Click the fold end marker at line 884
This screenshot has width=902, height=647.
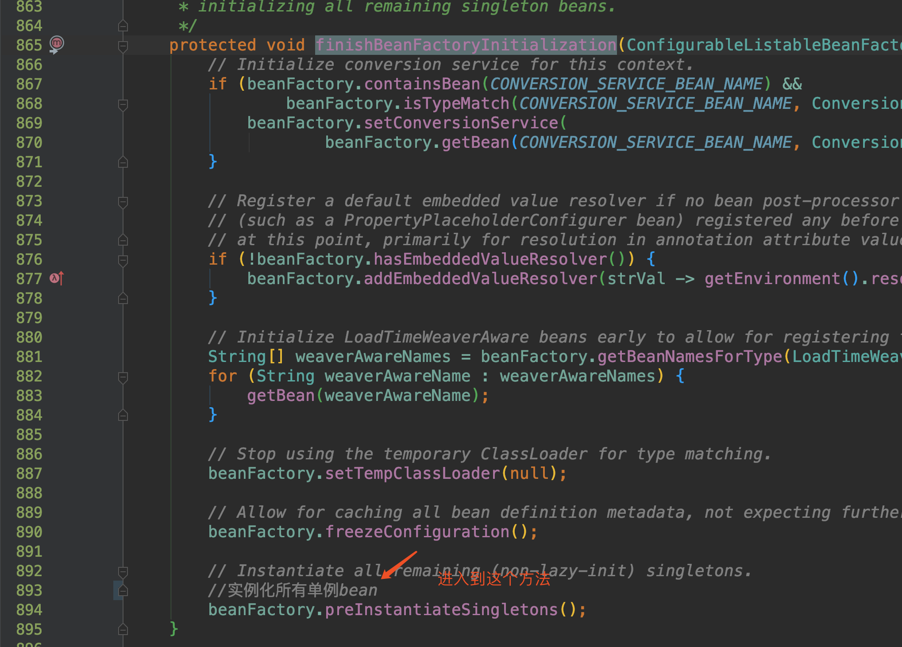click(123, 416)
